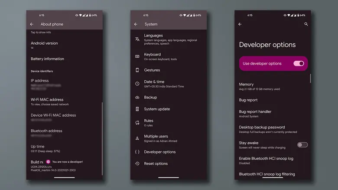Image resolution: width=338 pixels, height=190 pixels.
Task: Tap the back arrow on System screen
Action: point(136,24)
